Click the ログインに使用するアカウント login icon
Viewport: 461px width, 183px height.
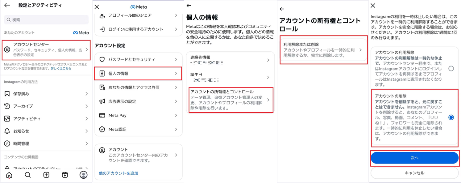102,29
